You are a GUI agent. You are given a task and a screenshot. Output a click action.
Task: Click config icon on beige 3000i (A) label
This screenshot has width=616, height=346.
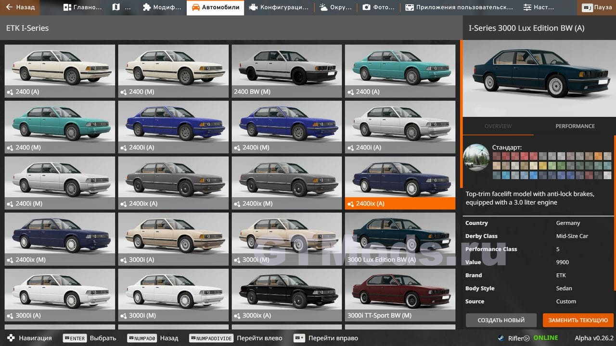124,259
